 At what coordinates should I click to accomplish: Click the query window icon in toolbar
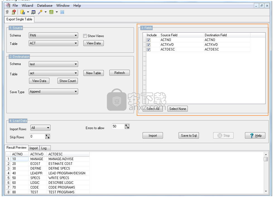click(33, 12)
